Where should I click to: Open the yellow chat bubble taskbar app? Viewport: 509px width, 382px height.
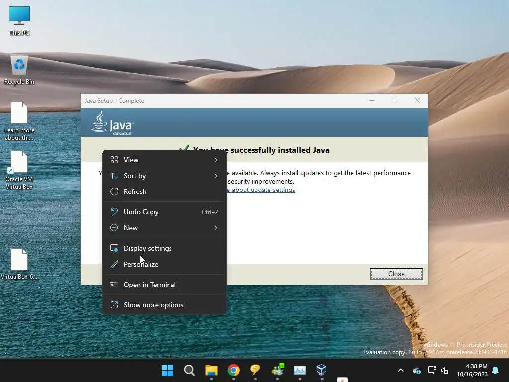[255, 370]
